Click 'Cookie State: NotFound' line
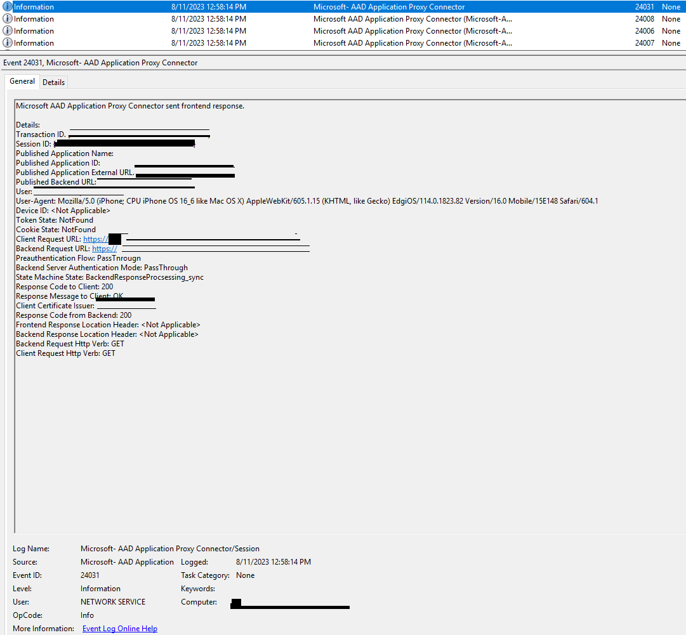Screen dimensions: 686x635 tap(56, 230)
